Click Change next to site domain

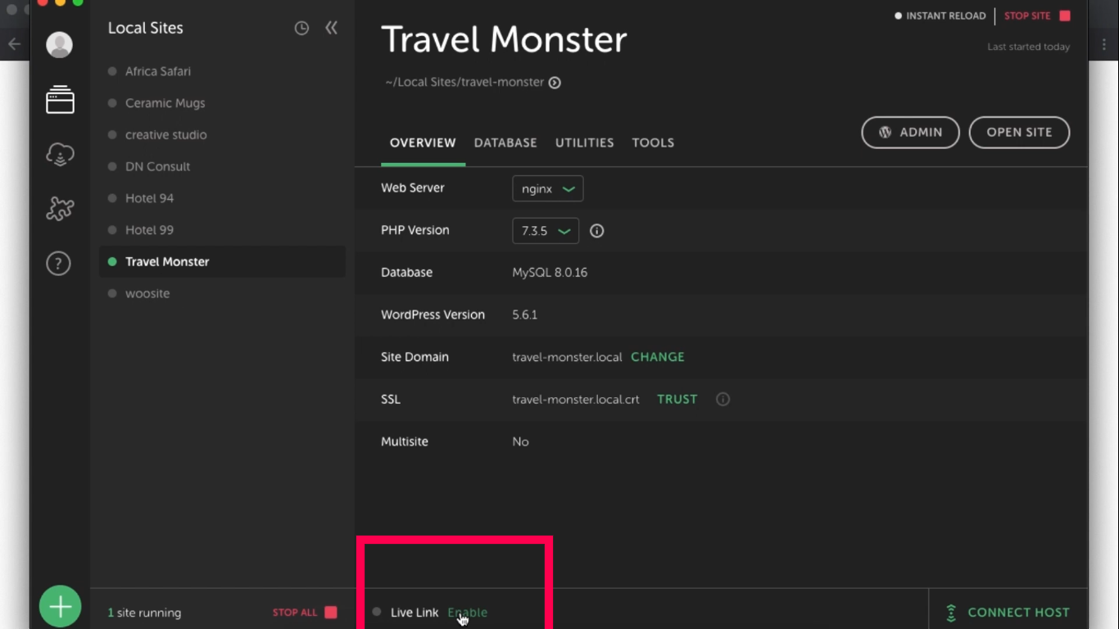[658, 357]
